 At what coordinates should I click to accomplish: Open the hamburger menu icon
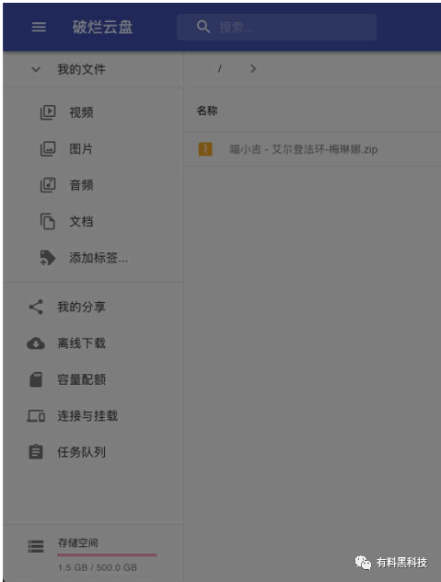tap(39, 27)
